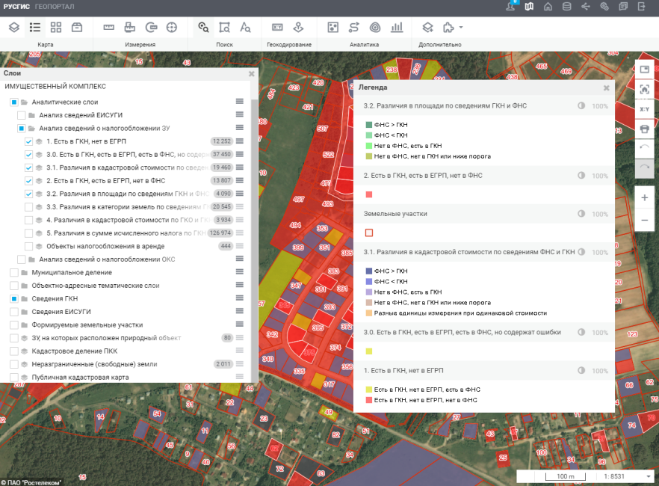The width and height of the screenshot is (659, 486).
Task: Open the grid tiles view icon
Action: coord(56,28)
